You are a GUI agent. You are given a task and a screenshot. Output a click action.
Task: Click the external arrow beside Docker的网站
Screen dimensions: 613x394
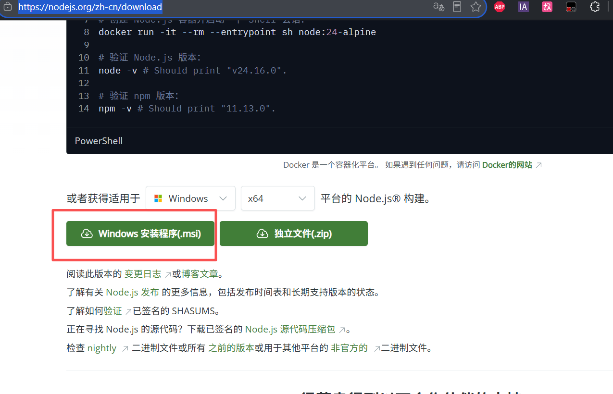pyautogui.click(x=539, y=165)
